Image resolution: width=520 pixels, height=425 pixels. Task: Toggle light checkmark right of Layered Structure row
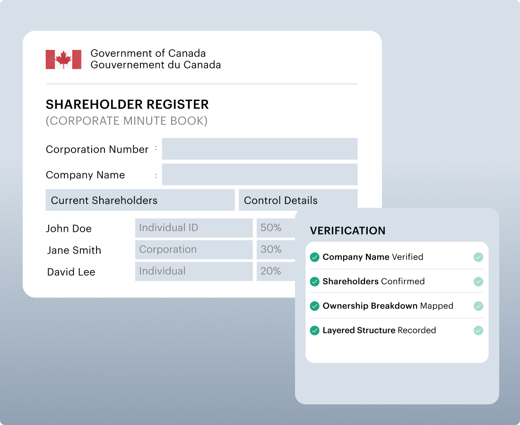click(x=478, y=331)
